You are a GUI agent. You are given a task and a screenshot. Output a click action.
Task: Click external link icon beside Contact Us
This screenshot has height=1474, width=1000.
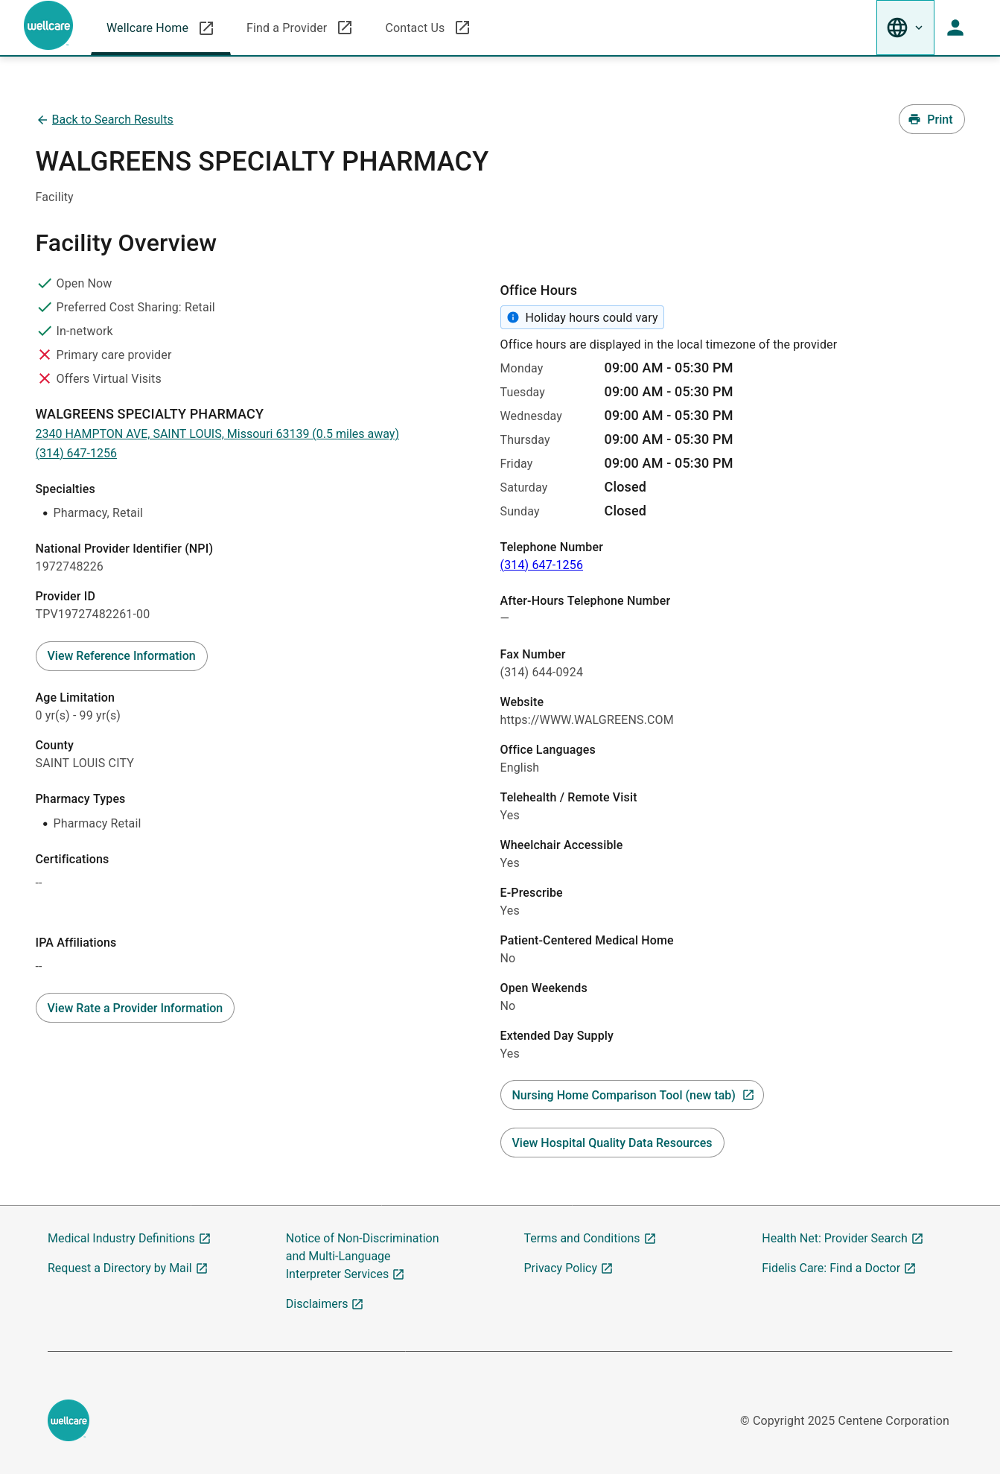(x=462, y=28)
